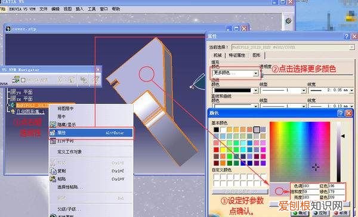This screenshot has height=217, width=358.
Task: Click the 应用 button in 颜色 dialog
Action: (321, 213)
